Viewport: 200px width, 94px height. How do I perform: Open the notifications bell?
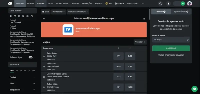click(168, 4)
